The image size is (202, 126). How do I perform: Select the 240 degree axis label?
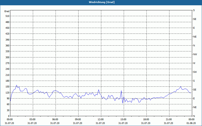[x=8, y=69]
